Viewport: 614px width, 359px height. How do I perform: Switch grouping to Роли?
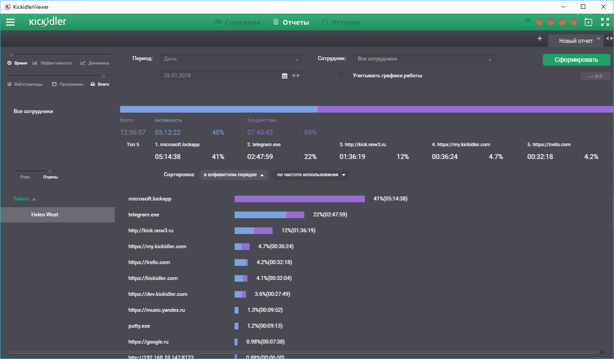coord(25,177)
